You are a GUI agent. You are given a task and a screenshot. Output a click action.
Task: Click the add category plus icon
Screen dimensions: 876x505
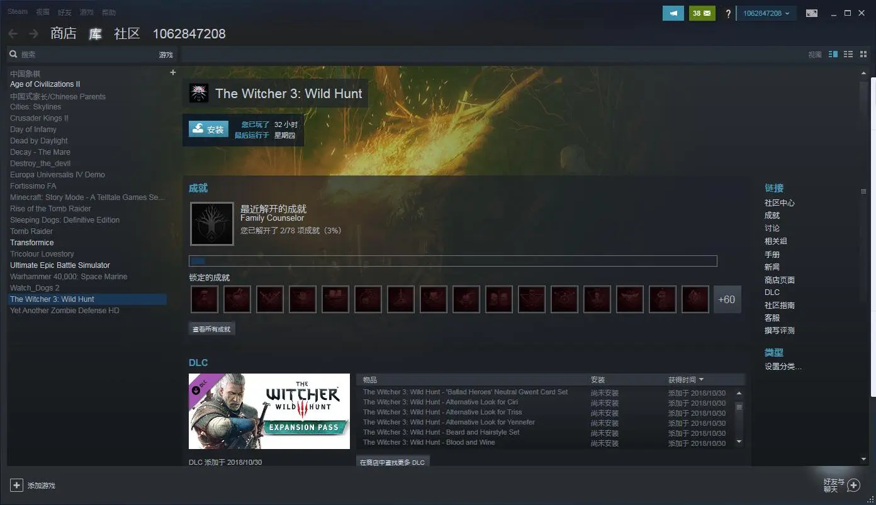coord(173,73)
